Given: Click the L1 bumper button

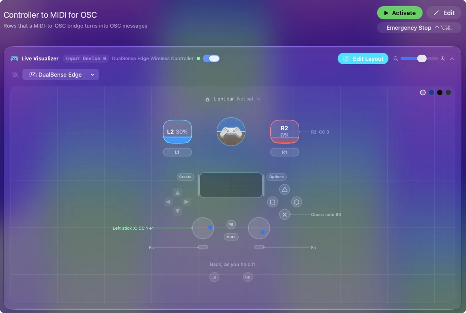Looking at the screenshot, I should tap(177, 152).
